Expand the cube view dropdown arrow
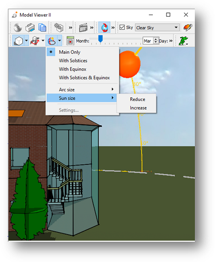 tap(27, 40)
